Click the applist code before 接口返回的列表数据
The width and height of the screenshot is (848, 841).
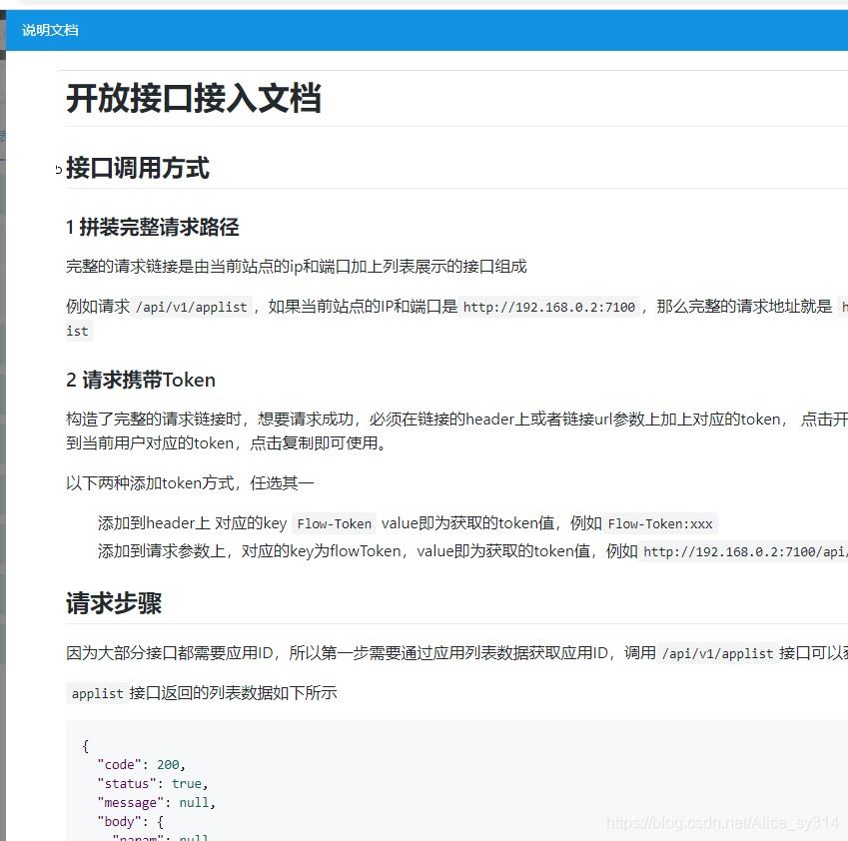coord(97,693)
